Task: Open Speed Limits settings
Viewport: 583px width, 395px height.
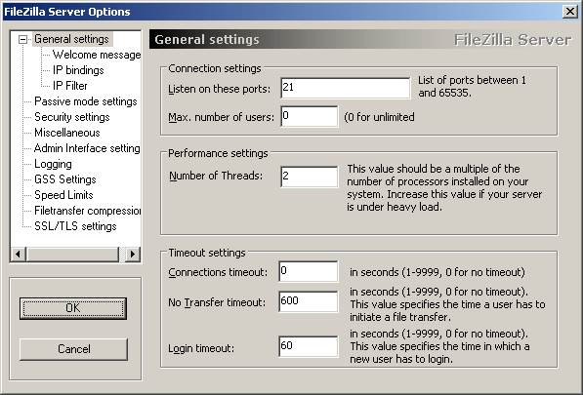Action: [63, 195]
